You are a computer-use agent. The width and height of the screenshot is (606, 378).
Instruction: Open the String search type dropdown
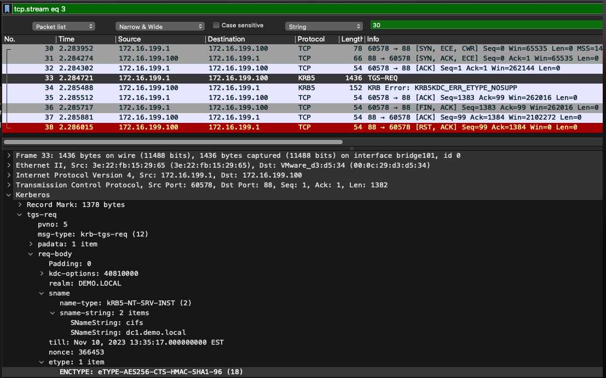click(324, 26)
